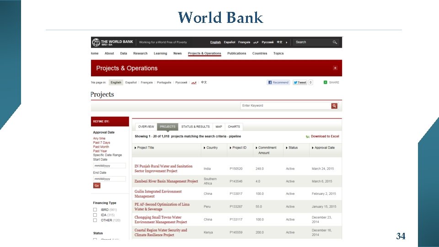
Task: Filter approval date by Any time
Action: point(99,138)
